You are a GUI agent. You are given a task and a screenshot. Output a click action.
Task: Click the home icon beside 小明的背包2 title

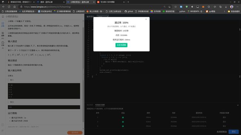(x=3, y=16)
